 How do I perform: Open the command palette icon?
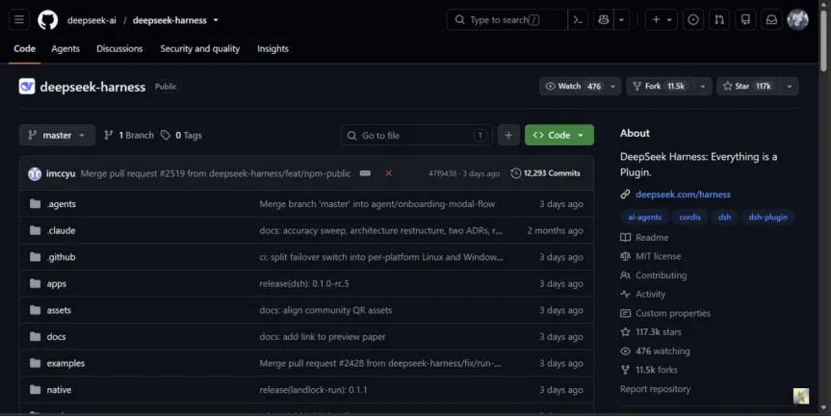coord(578,20)
